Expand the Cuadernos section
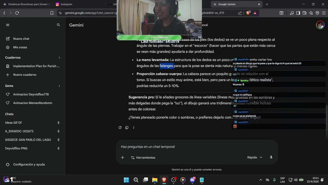 point(59,58)
